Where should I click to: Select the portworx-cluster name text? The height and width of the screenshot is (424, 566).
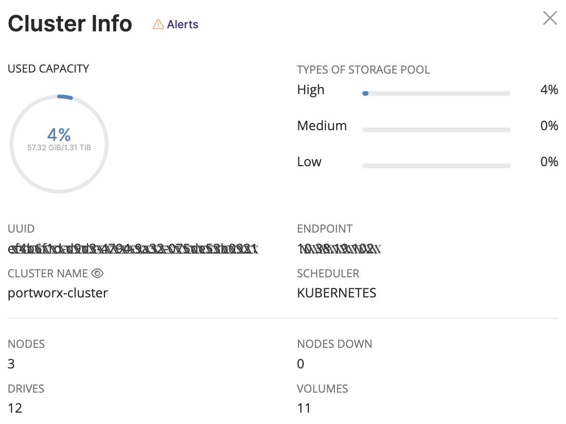click(x=58, y=293)
